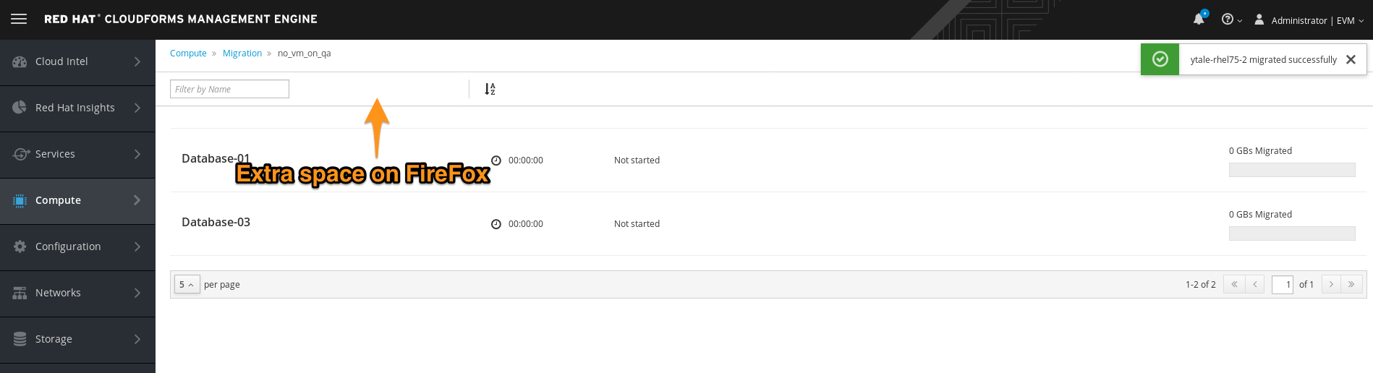Click Database-01 elapsed time 00:00:00
Viewport: 1373px width, 373px height.
[x=526, y=160]
